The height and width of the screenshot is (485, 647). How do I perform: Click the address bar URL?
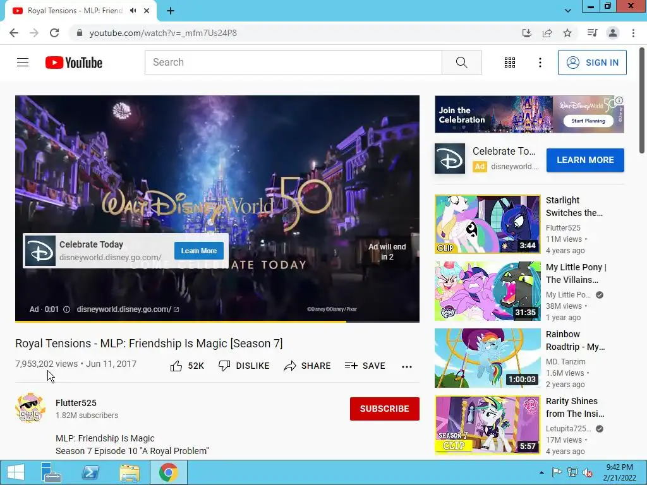(163, 33)
